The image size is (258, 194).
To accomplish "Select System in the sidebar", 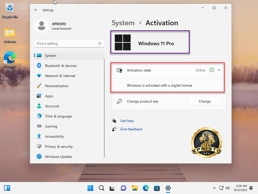I will click(69, 56).
